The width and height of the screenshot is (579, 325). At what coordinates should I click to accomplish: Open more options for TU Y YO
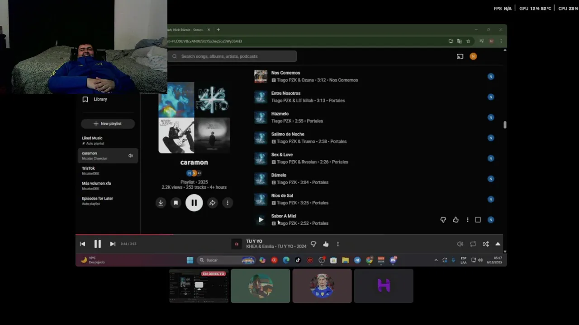click(x=338, y=244)
